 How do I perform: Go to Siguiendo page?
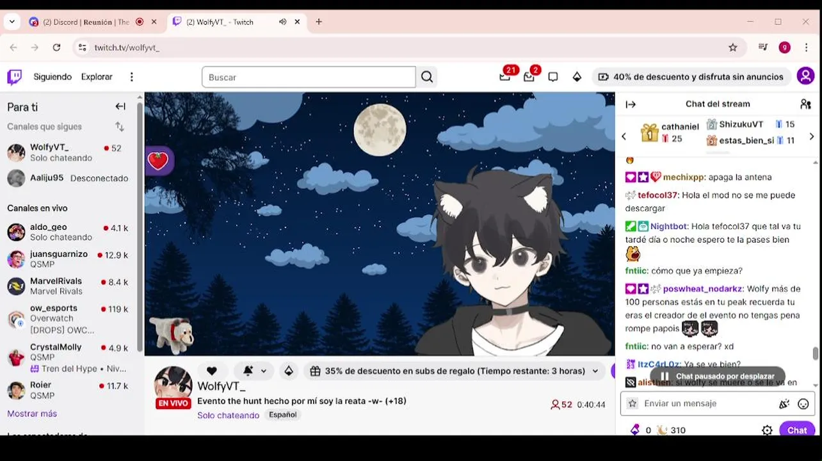(x=52, y=77)
